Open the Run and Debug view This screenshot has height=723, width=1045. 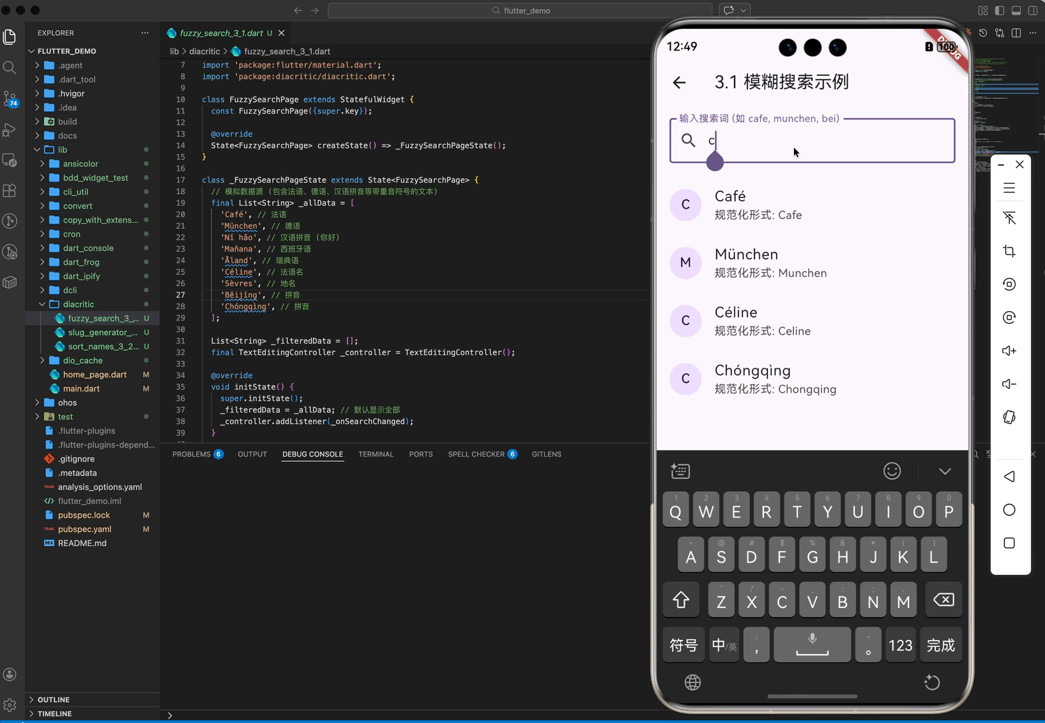(10, 130)
